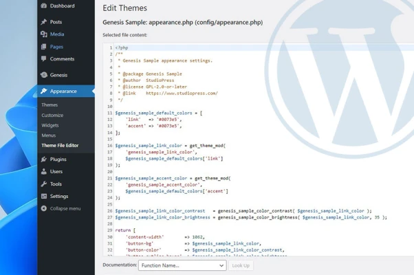Click the '@license GPL-2.0-or-later' line
This screenshot has width=414, height=275.
pos(155,87)
